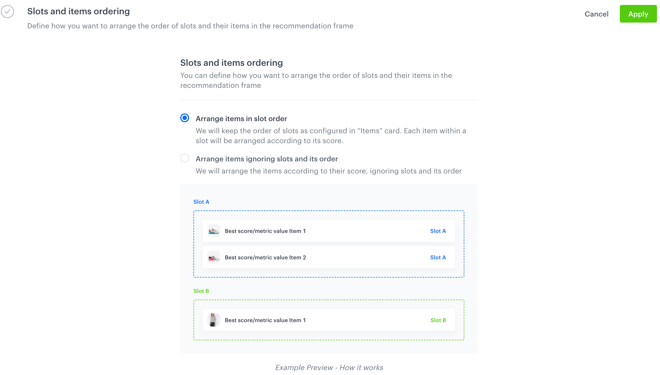Open the Slot B section header
660x375 pixels.
201,291
